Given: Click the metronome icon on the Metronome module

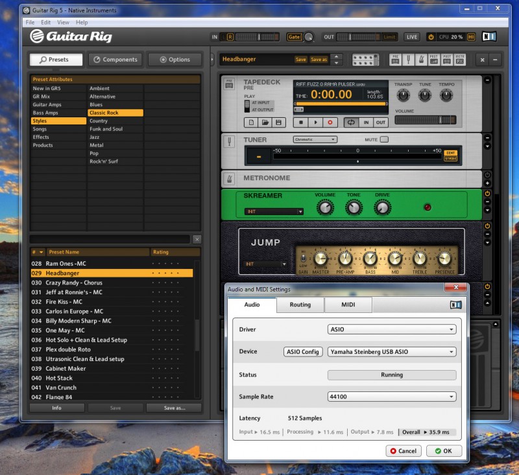Looking at the screenshot, I should click(229, 179).
